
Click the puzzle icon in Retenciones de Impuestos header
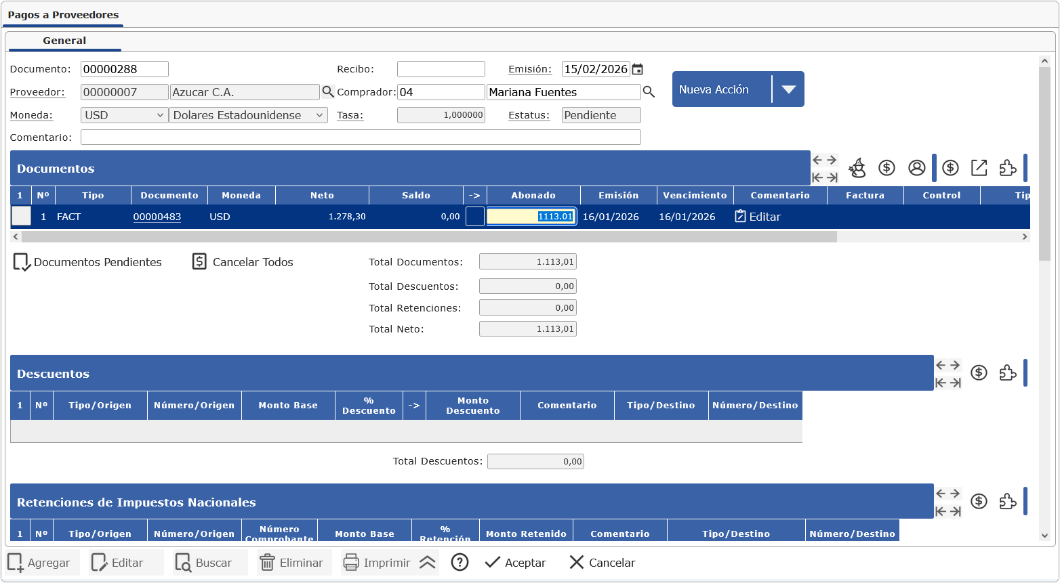pyautogui.click(x=1008, y=501)
